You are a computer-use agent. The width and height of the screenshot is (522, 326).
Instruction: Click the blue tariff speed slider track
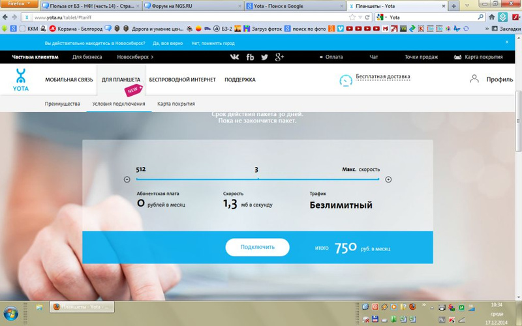pyautogui.click(x=257, y=179)
